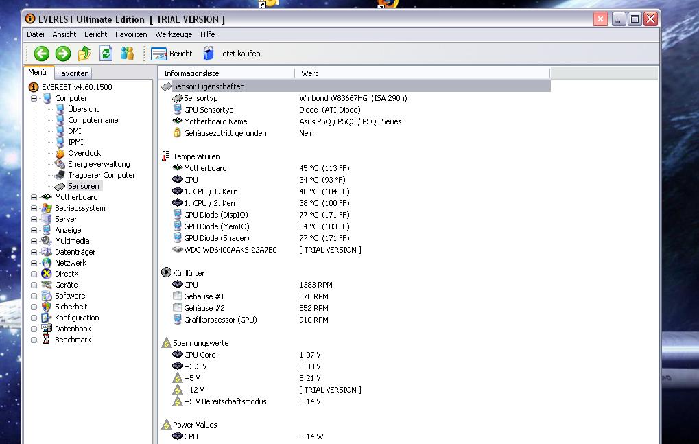The image size is (699, 444).
Task: Click the Betriebssystem Windows flag icon
Action: (x=47, y=208)
